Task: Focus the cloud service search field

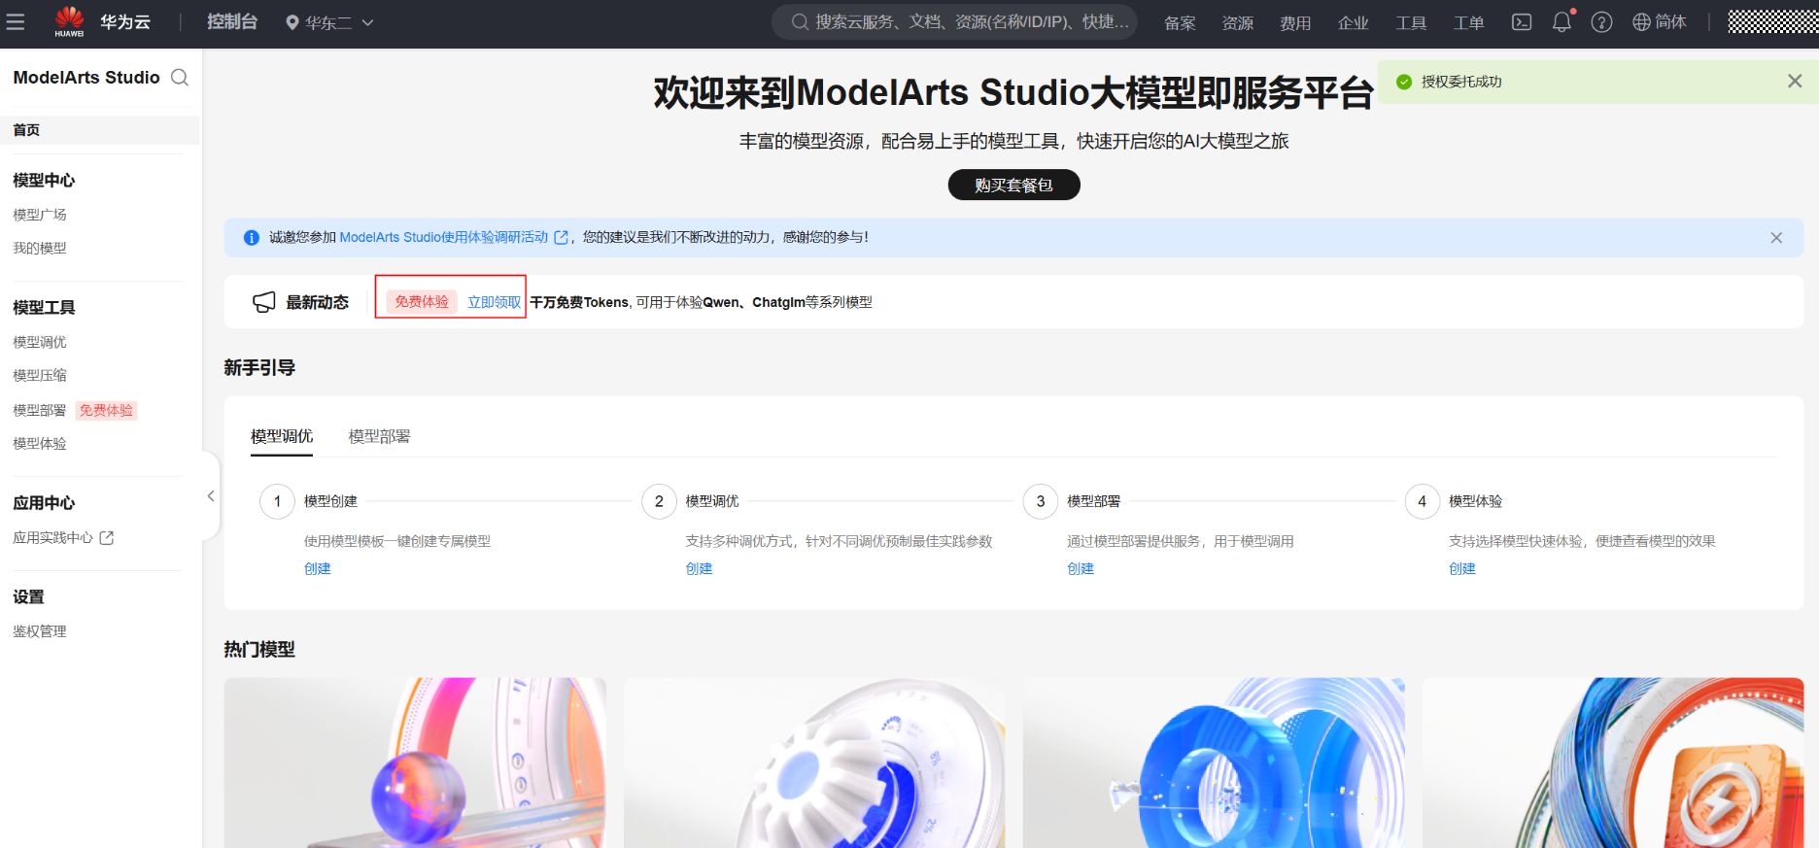Action: click(955, 21)
